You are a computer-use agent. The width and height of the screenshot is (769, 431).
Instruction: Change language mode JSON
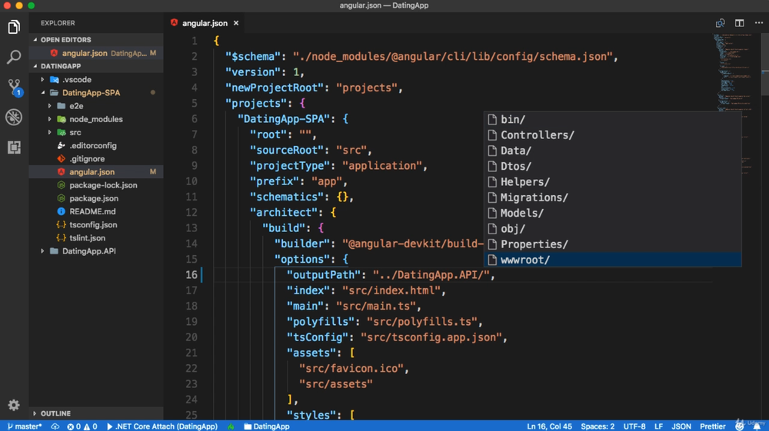click(x=681, y=426)
